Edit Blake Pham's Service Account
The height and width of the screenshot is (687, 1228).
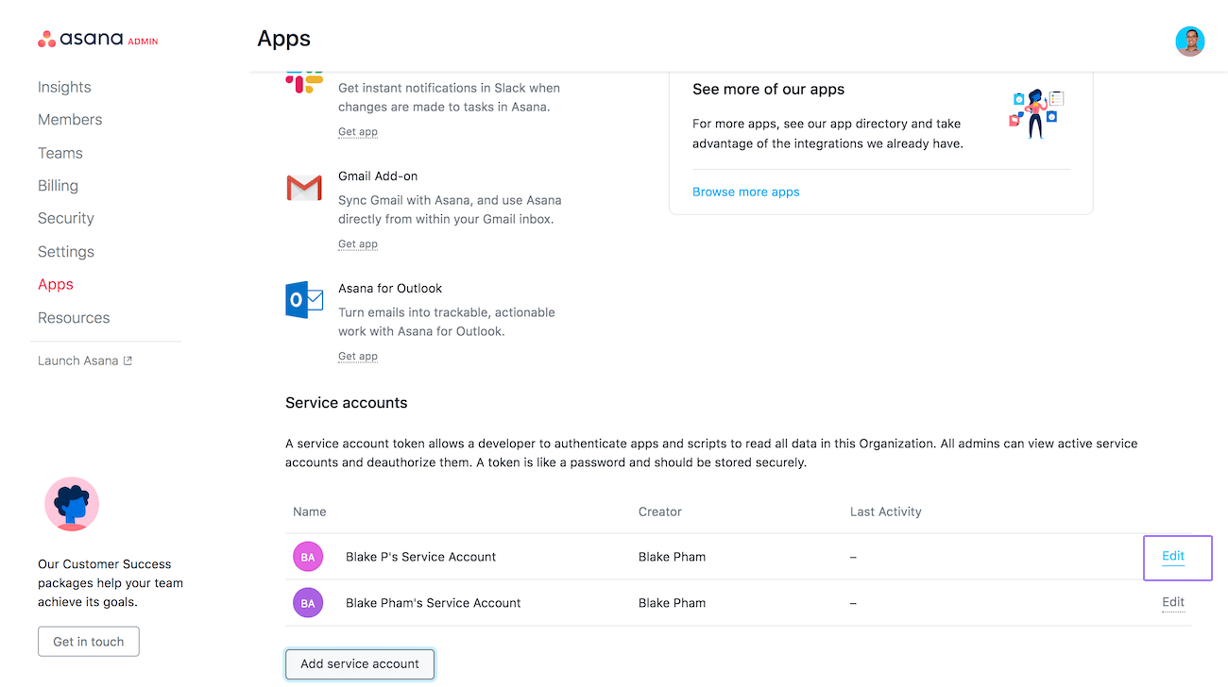click(x=1173, y=602)
